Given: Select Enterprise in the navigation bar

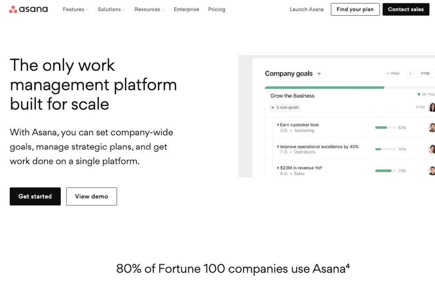Looking at the screenshot, I should 186,9.
